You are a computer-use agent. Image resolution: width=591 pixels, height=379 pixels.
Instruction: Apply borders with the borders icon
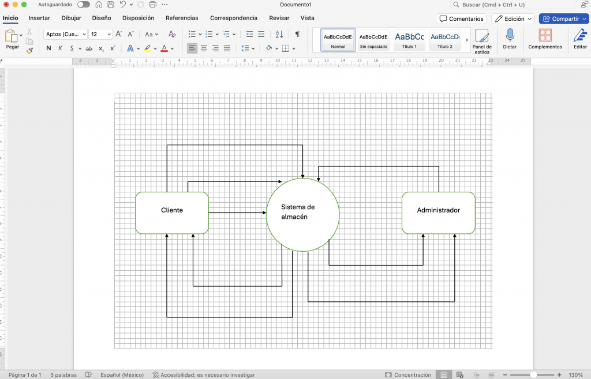[286, 48]
